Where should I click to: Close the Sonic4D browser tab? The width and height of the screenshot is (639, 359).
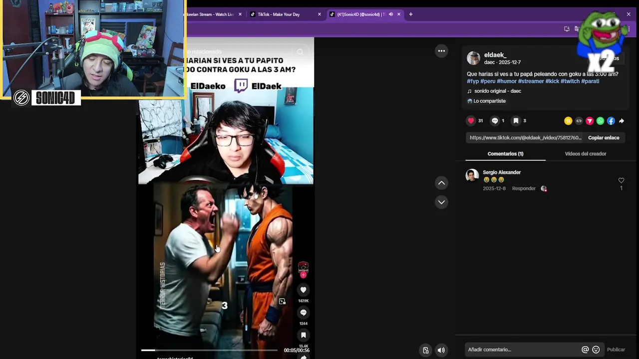[x=399, y=14]
